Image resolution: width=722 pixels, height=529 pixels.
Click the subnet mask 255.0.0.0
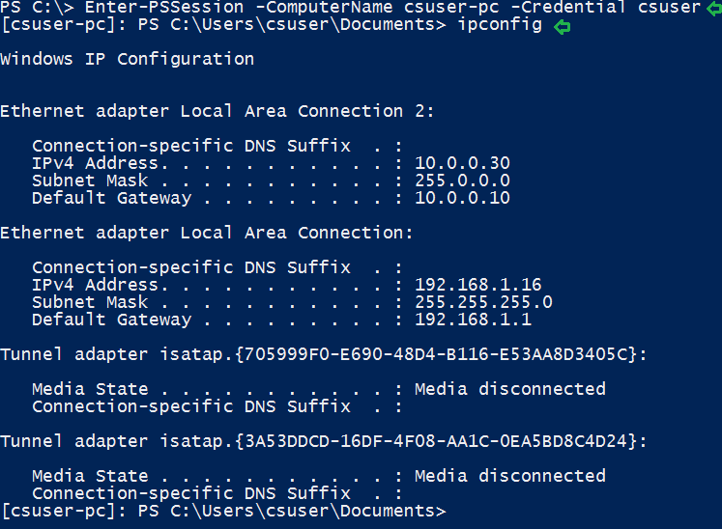(x=462, y=181)
